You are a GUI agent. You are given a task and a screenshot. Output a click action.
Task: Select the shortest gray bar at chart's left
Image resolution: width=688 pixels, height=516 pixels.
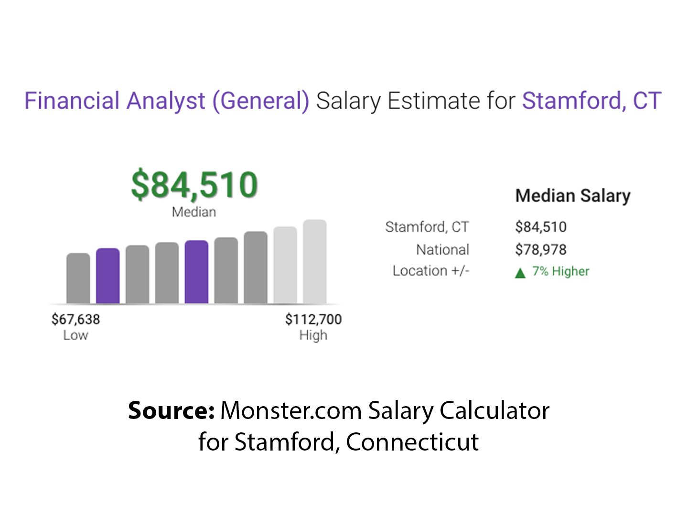(x=78, y=278)
